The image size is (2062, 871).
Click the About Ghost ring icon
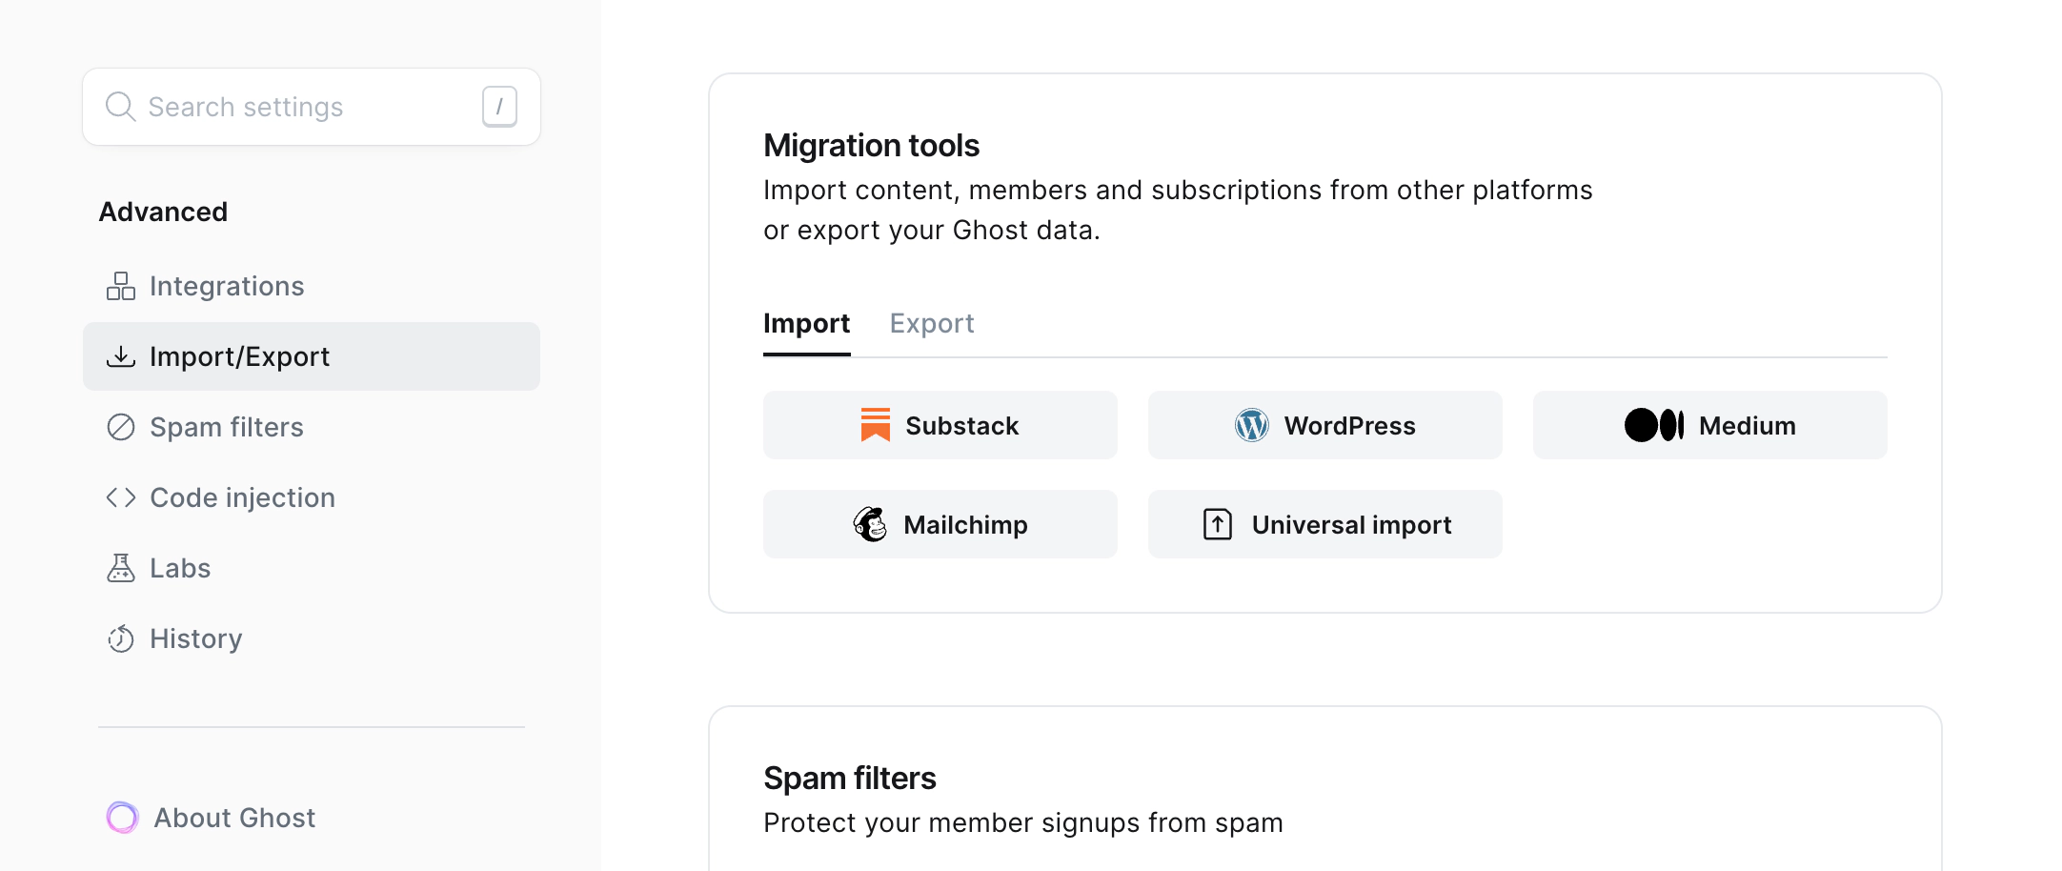123,818
